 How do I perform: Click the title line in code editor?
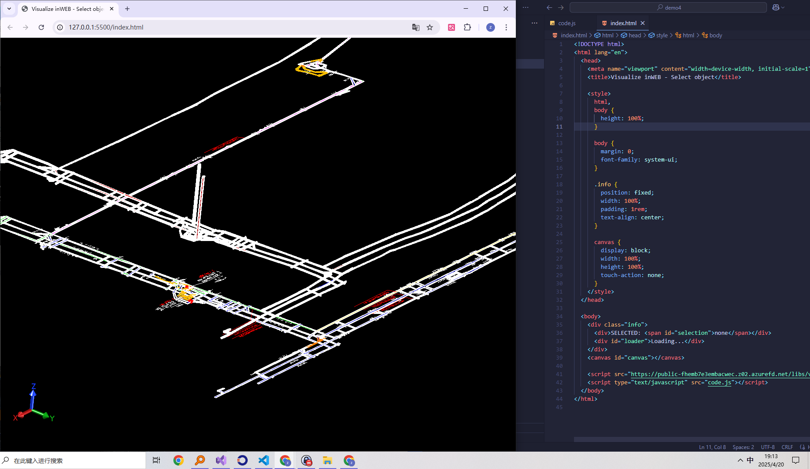point(664,77)
